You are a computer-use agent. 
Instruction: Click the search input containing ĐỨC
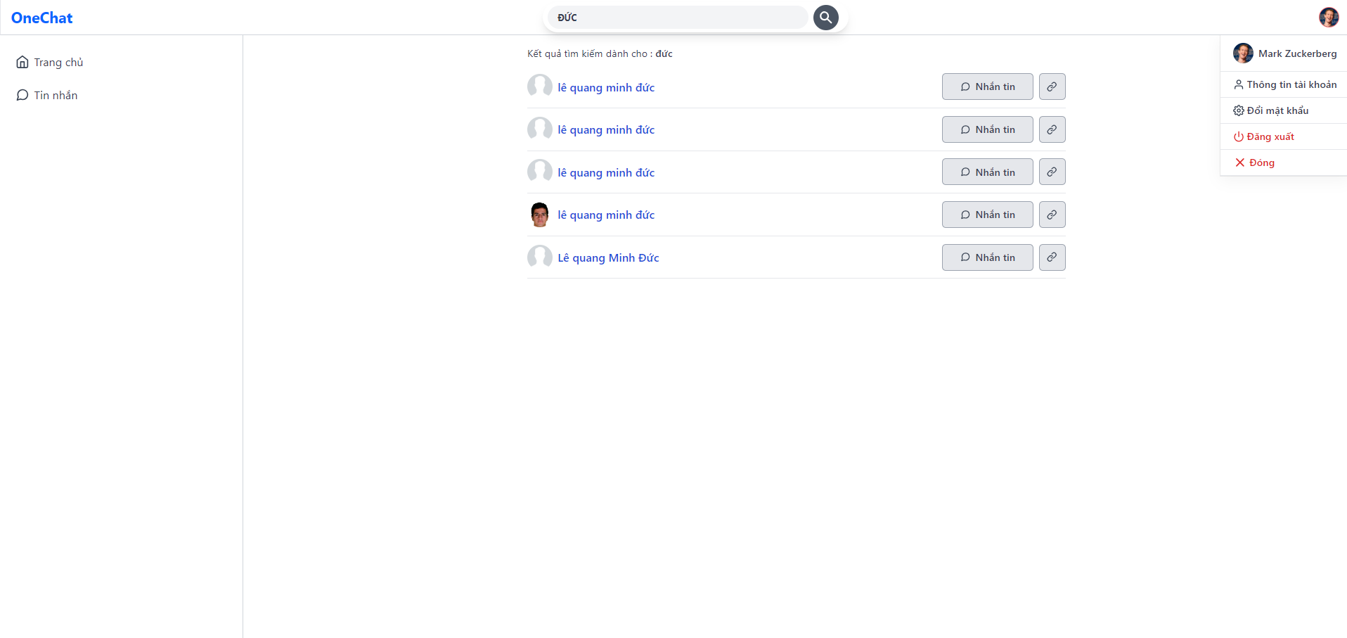point(678,18)
